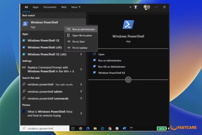Open Task View from the taskbar
This screenshot has height=135, width=202.
tap(73, 128)
